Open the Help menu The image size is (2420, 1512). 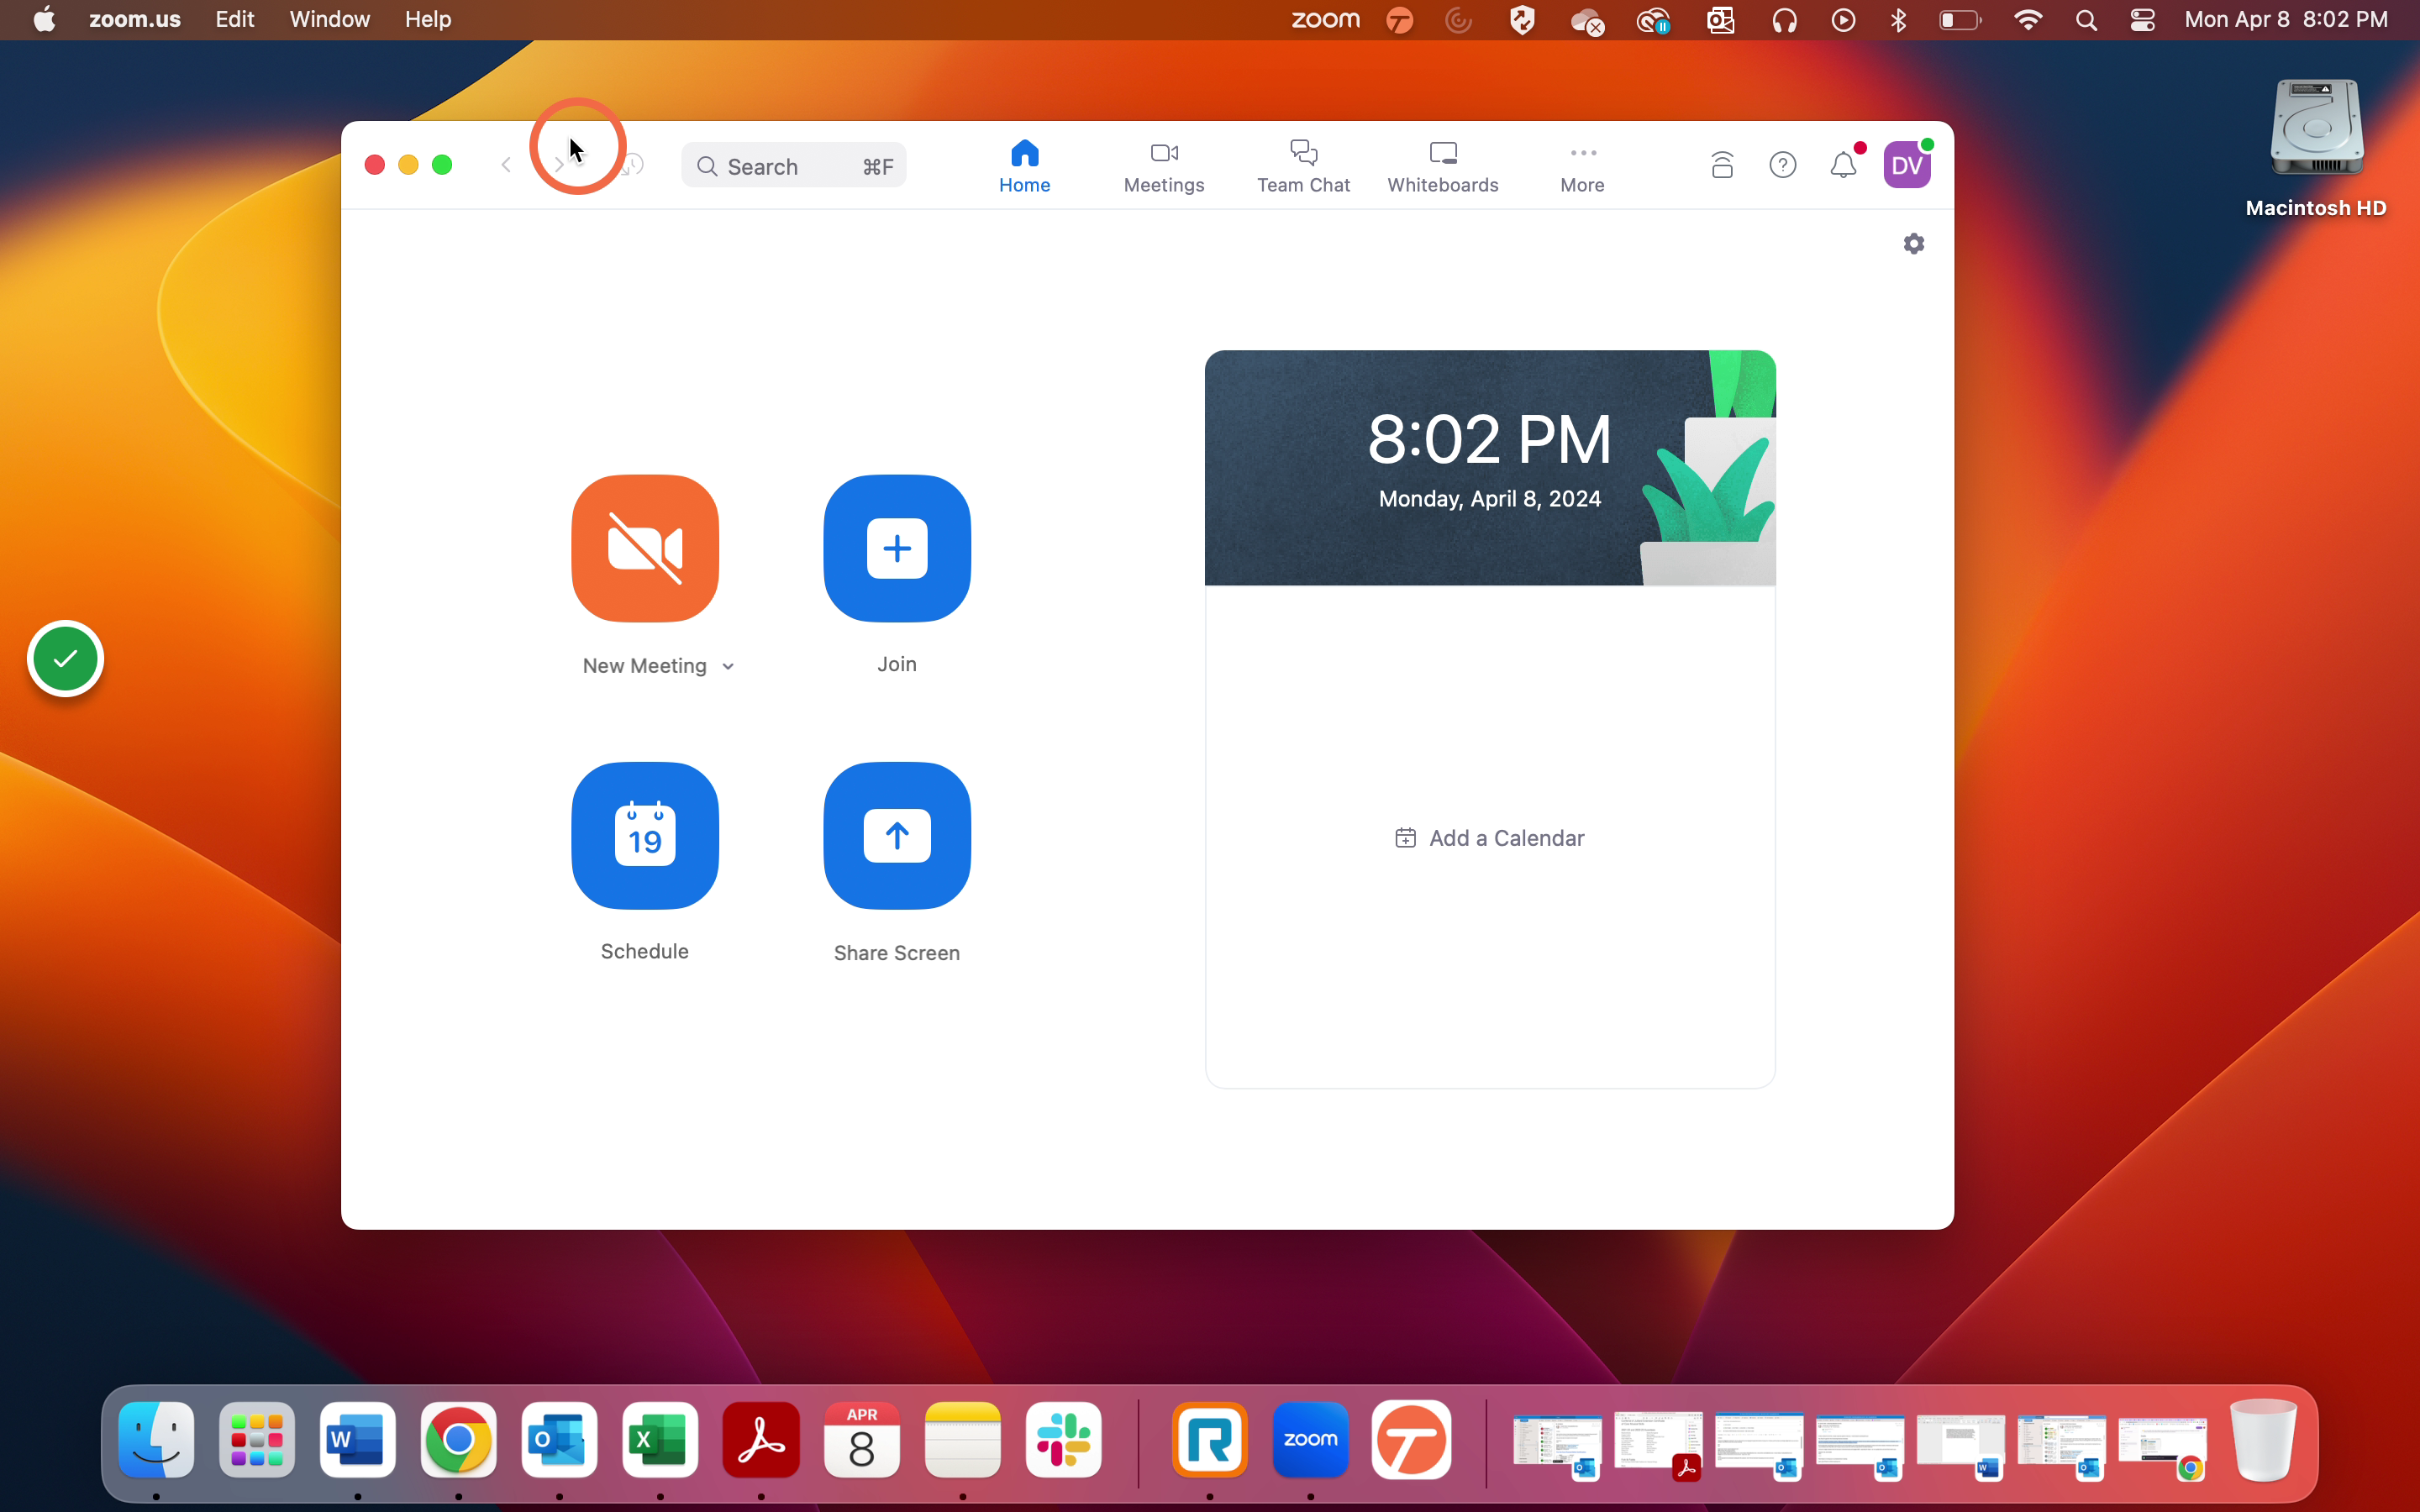428,20
